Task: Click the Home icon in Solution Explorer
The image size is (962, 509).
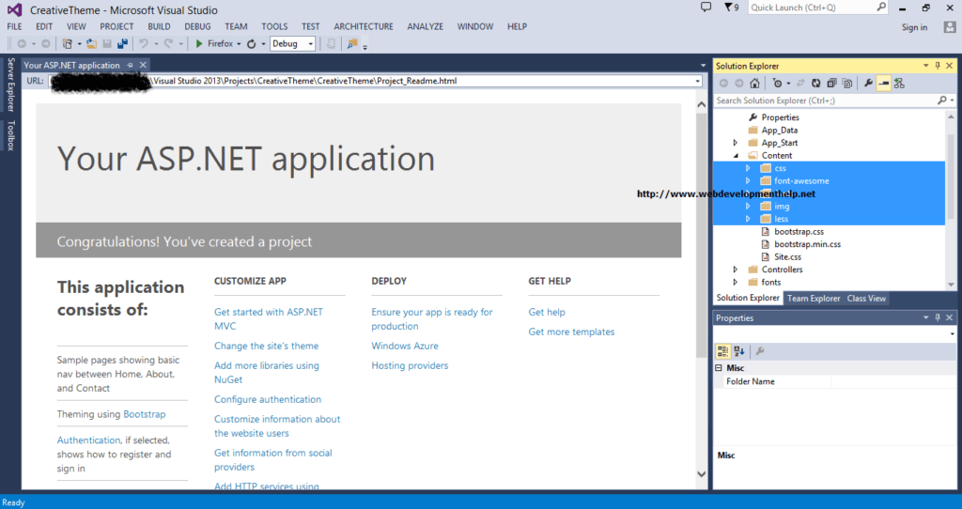Action: point(754,84)
